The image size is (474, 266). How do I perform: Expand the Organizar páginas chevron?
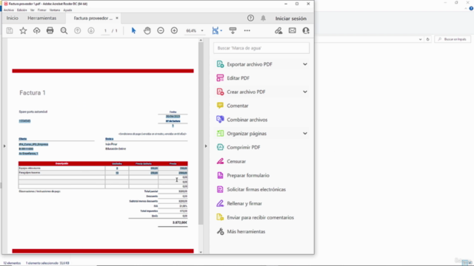click(305, 134)
